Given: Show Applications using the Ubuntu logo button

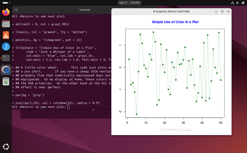Looking at the screenshot, I should [x=6, y=147].
